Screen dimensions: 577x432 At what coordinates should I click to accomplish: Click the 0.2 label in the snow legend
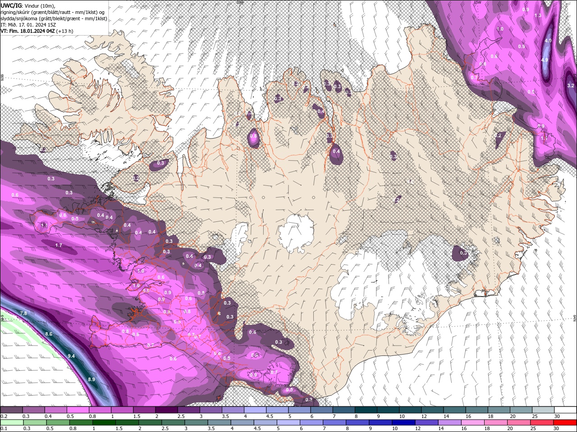click(4, 417)
